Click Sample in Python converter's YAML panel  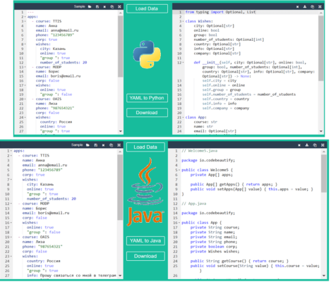(79, 6)
